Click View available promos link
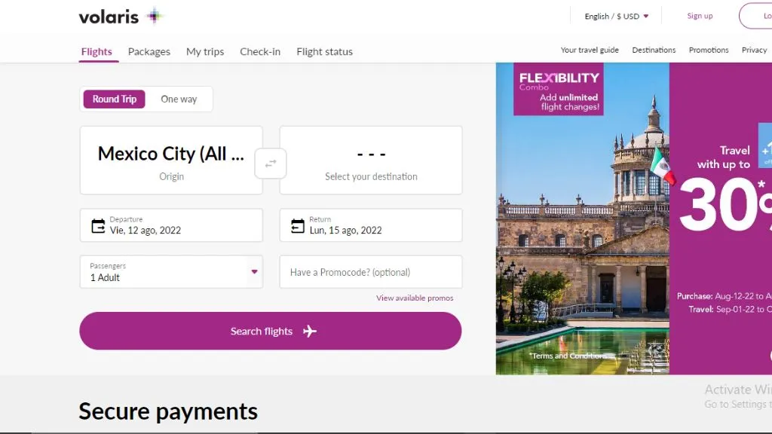 click(x=415, y=298)
